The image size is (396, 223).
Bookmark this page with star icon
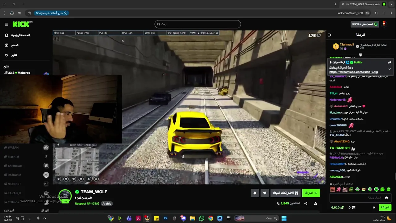pyautogui.click(x=30, y=13)
